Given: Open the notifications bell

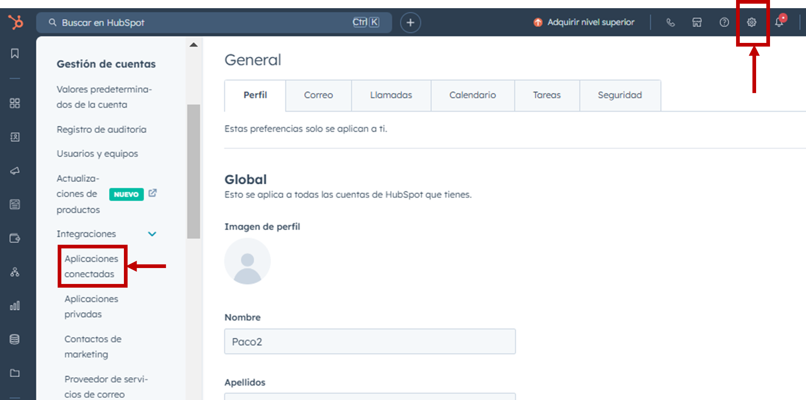Looking at the screenshot, I should click(779, 22).
